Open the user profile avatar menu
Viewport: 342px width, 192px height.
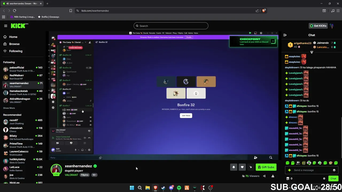[332, 26]
